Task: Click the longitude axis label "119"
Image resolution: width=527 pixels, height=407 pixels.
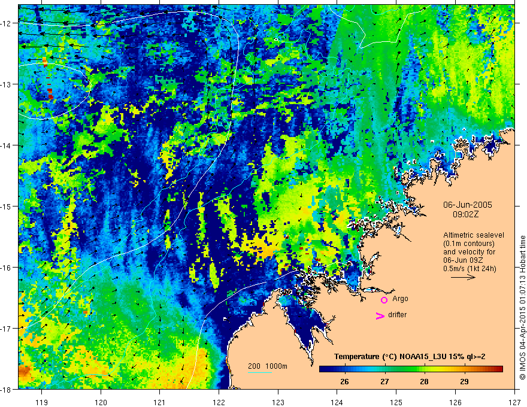Action: (42, 402)
